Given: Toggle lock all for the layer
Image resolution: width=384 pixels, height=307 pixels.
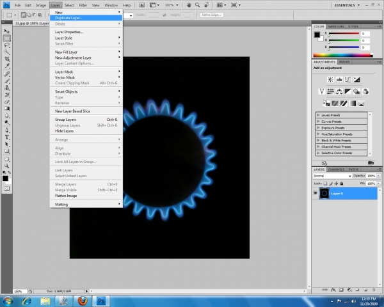Looking at the screenshot, I should (x=342, y=184).
